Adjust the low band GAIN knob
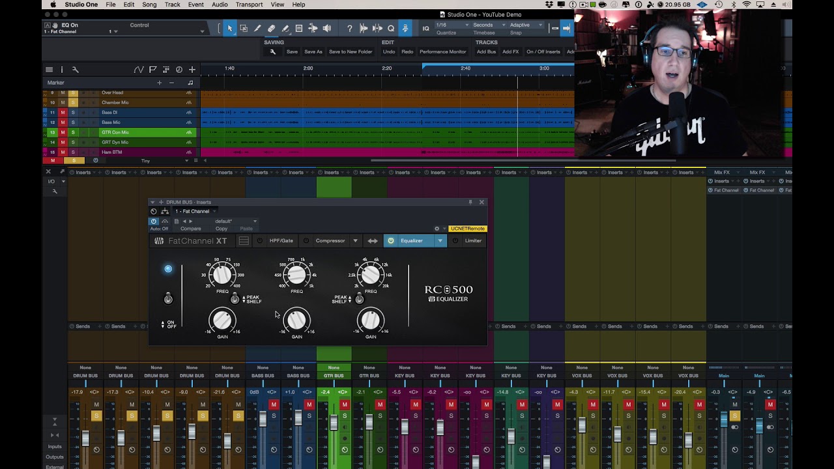This screenshot has width=834, height=469. (x=222, y=320)
